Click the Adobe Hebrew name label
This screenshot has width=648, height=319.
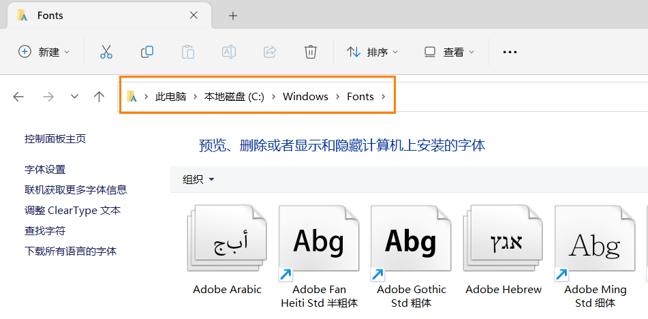coord(504,290)
